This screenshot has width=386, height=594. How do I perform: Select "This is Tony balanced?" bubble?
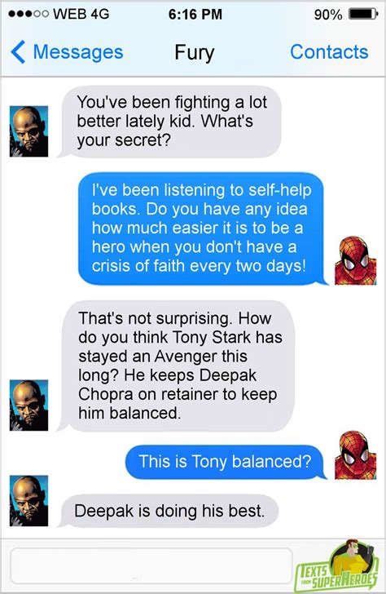click(x=226, y=462)
